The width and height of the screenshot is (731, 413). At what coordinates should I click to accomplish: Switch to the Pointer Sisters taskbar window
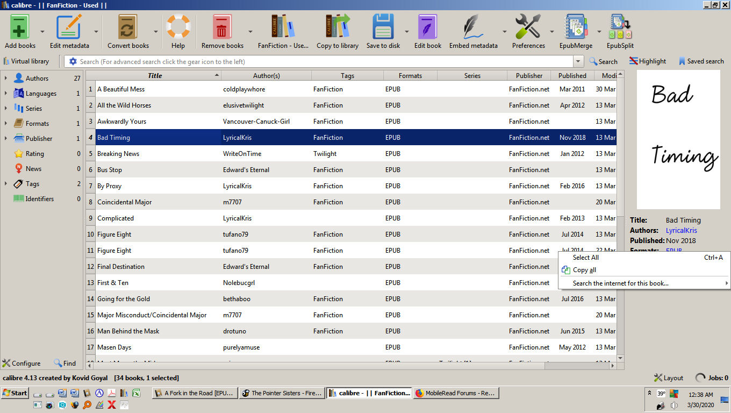click(282, 393)
